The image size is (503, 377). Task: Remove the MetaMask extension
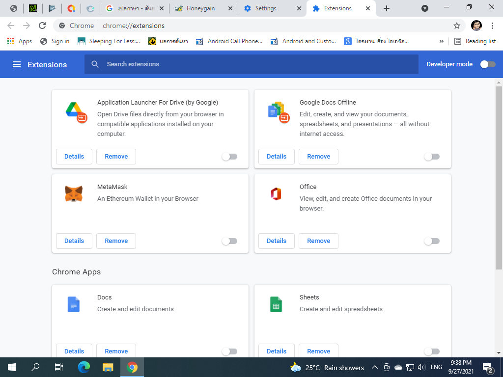(116, 241)
